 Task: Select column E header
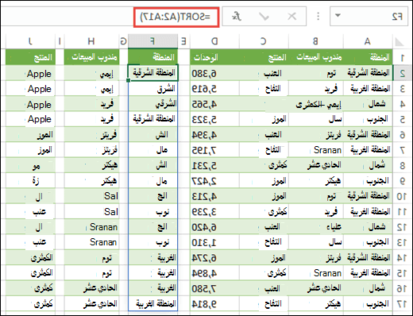pos(183,41)
